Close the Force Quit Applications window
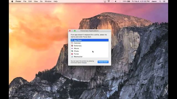This screenshot has height=99, width=177. tap(70, 31)
